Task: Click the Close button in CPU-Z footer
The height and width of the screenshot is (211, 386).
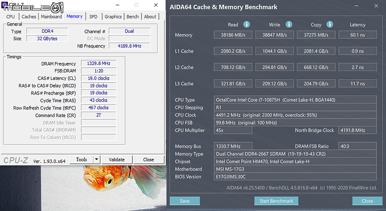Action: tap(148, 160)
